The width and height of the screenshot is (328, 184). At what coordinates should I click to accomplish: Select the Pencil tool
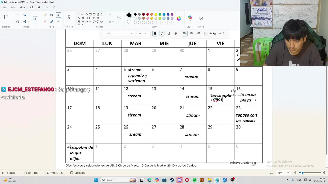[x=45, y=15]
